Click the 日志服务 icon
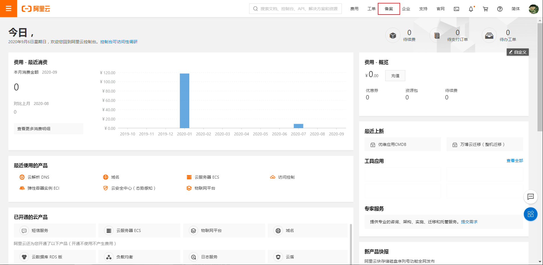The width and height of the screenshot is (543, 265). coord(193,257)
